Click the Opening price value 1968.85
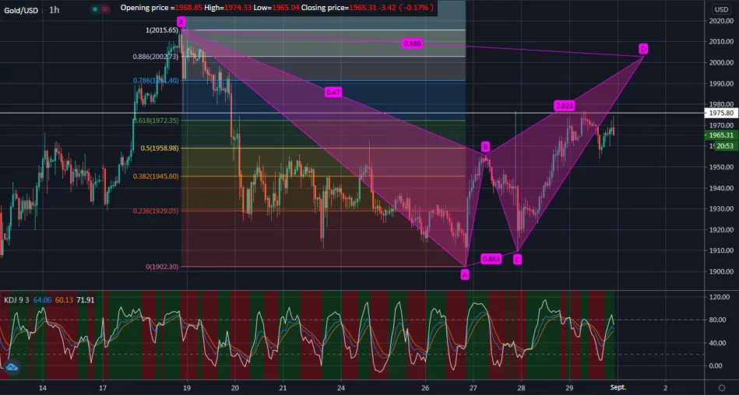Image resolution: width=739 pixels, height=395 pixels. coord(188,8)
